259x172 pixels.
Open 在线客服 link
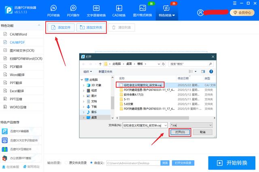click(x=11, y=167)
